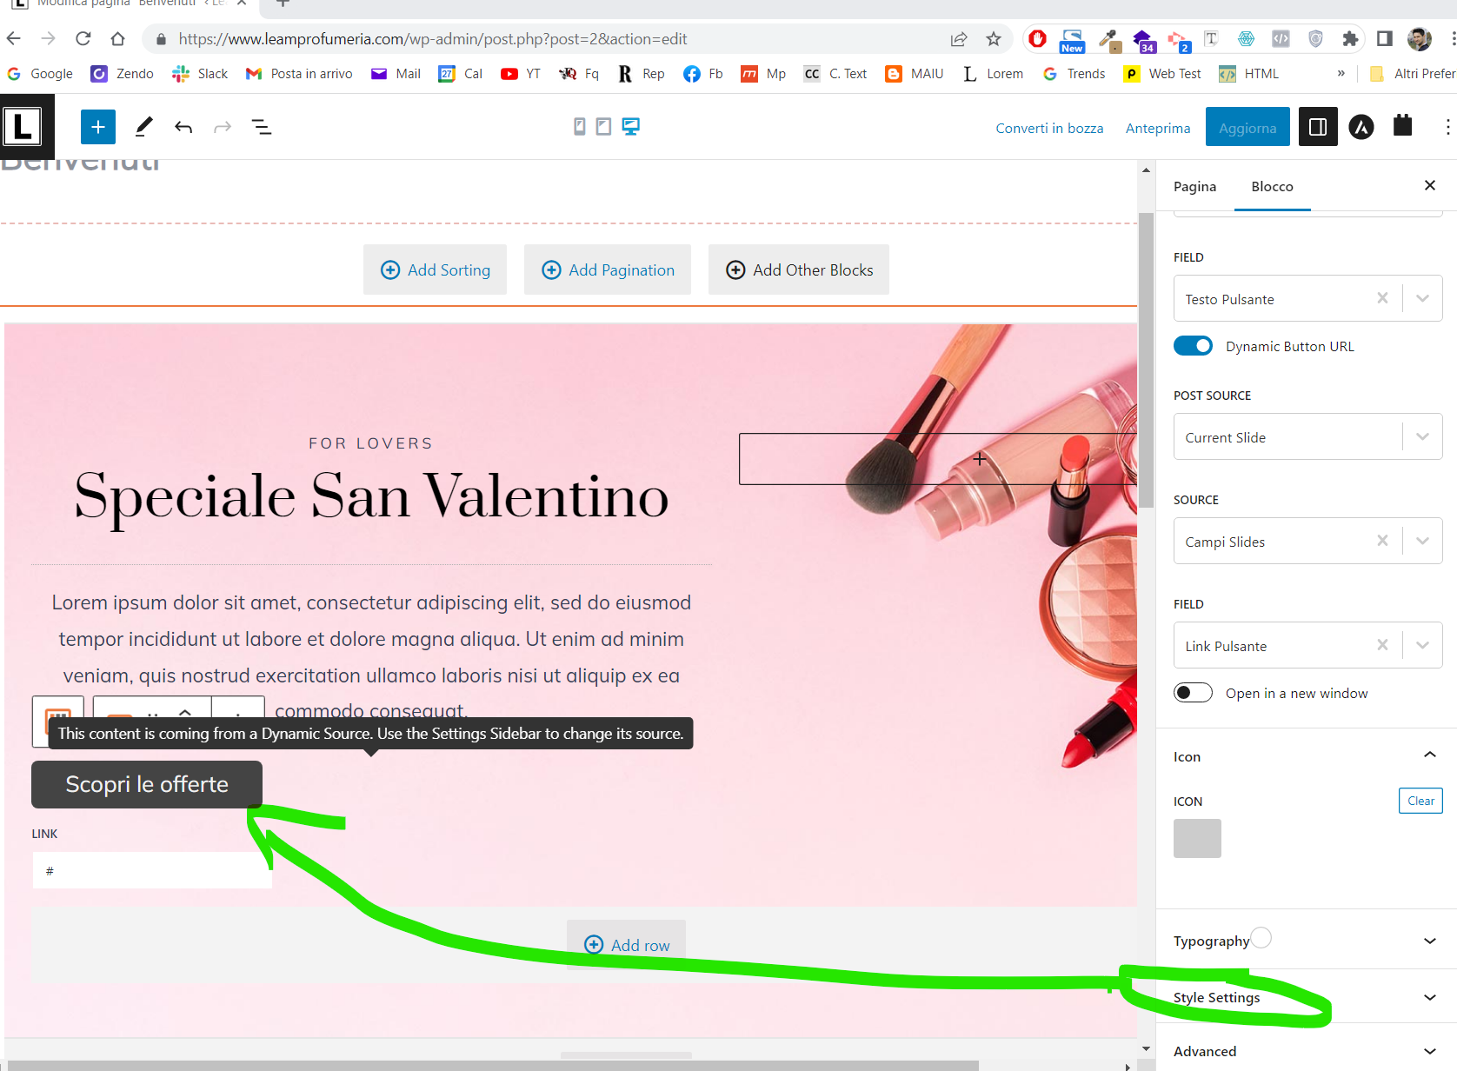Open the plugin icon in the editor header
This screenshot has width=1457, height=1071.
(1402, 126)
